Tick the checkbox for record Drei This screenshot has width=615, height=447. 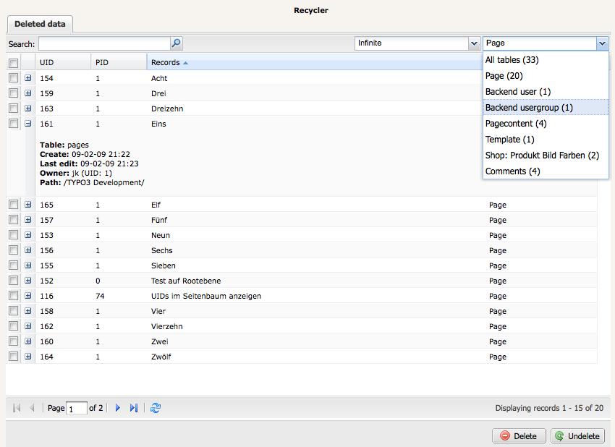[13, 93]
